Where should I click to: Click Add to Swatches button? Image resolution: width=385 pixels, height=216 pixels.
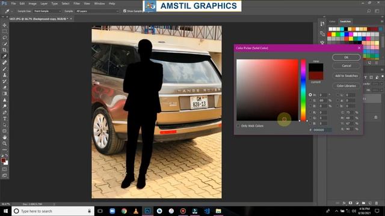pyautogui.click(x=346, y=76)
